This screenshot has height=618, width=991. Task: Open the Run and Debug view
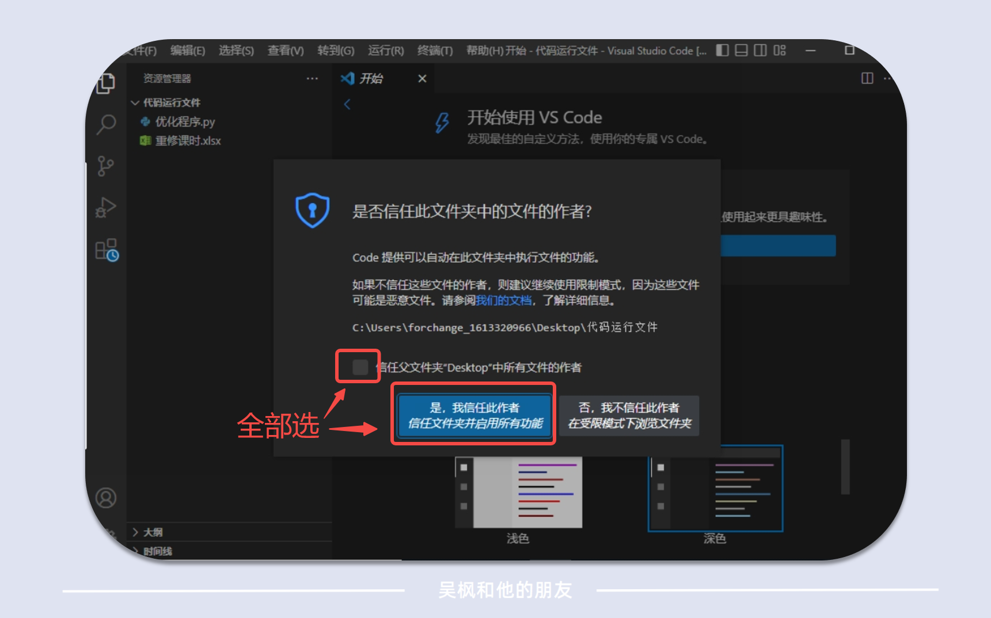point(106,207)
